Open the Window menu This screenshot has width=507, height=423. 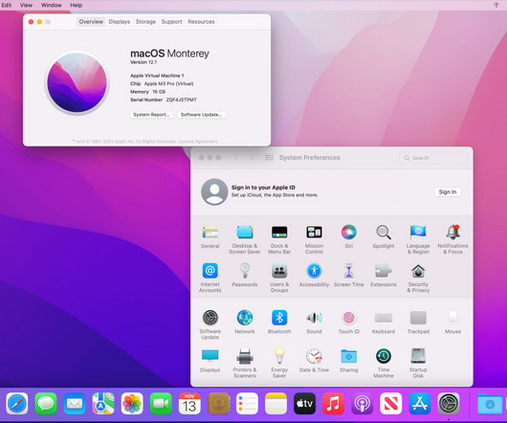(x=52, y=5)
